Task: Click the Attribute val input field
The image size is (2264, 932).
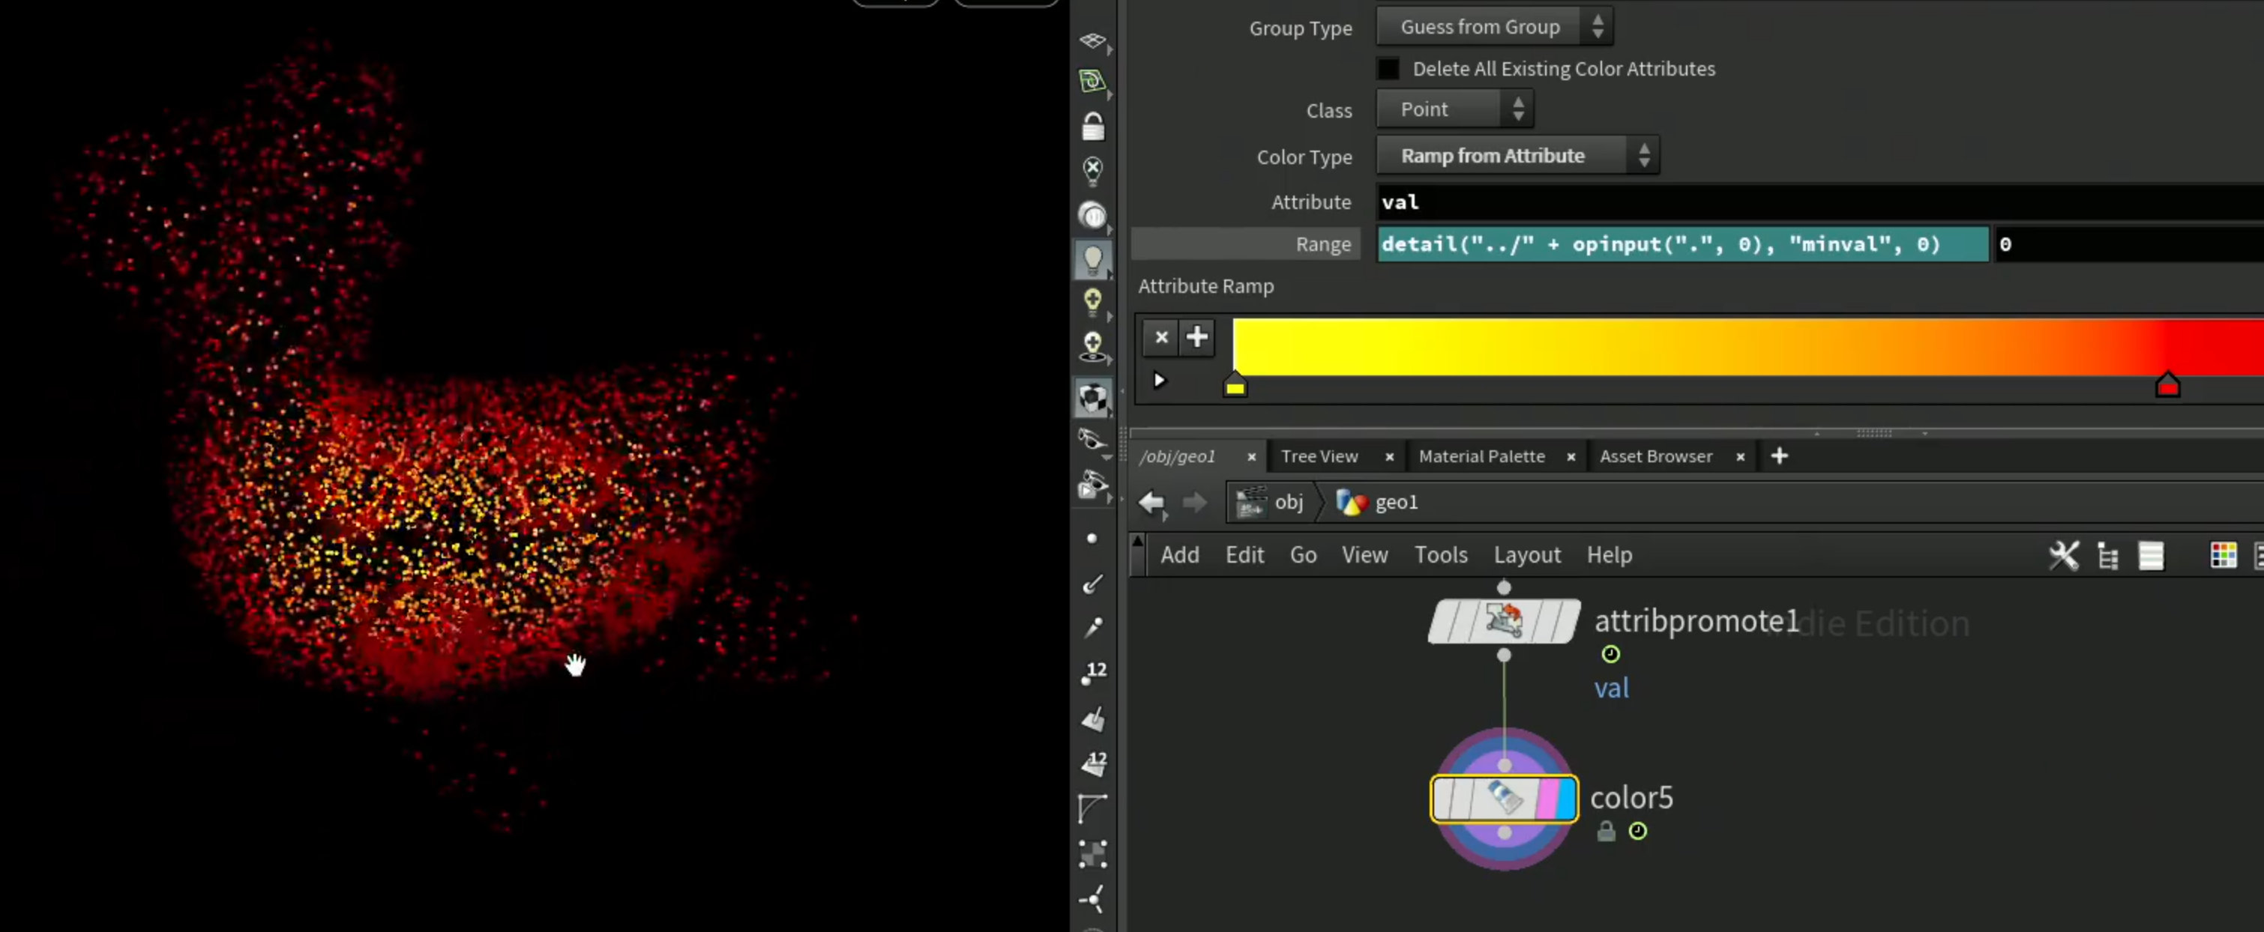Action: point(1819,202)
